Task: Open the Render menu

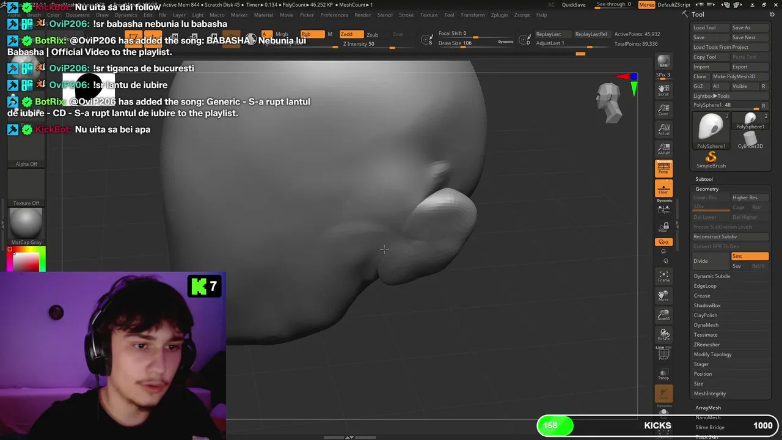Action: click(x=362, y=15)
